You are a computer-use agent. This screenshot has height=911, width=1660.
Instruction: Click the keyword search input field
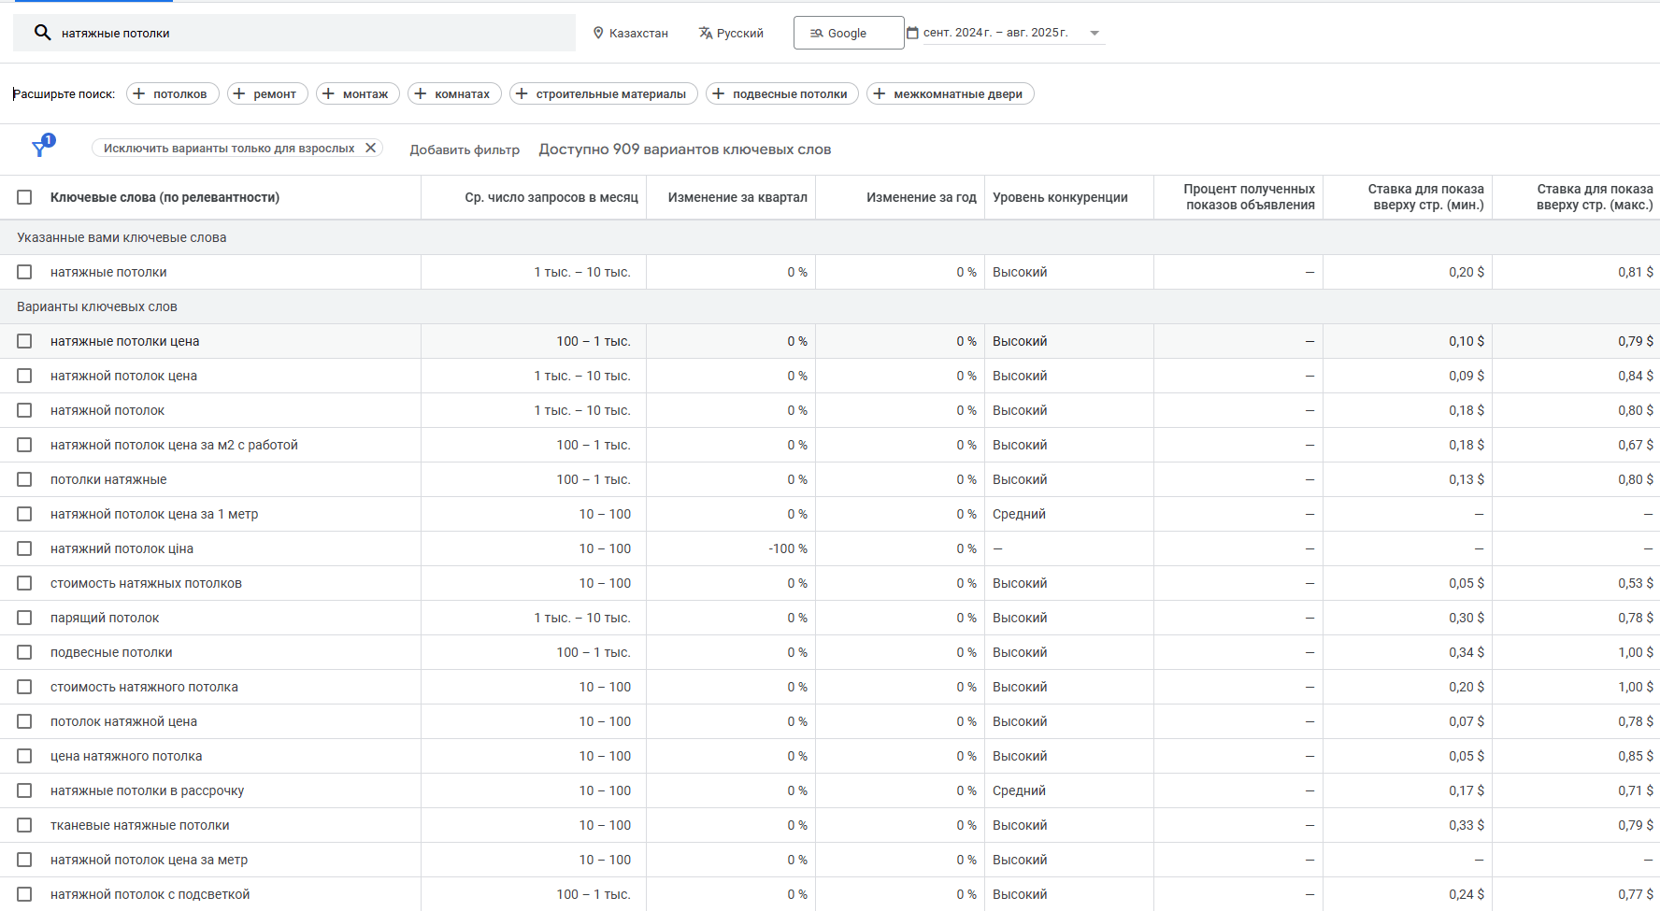point(308,33)
